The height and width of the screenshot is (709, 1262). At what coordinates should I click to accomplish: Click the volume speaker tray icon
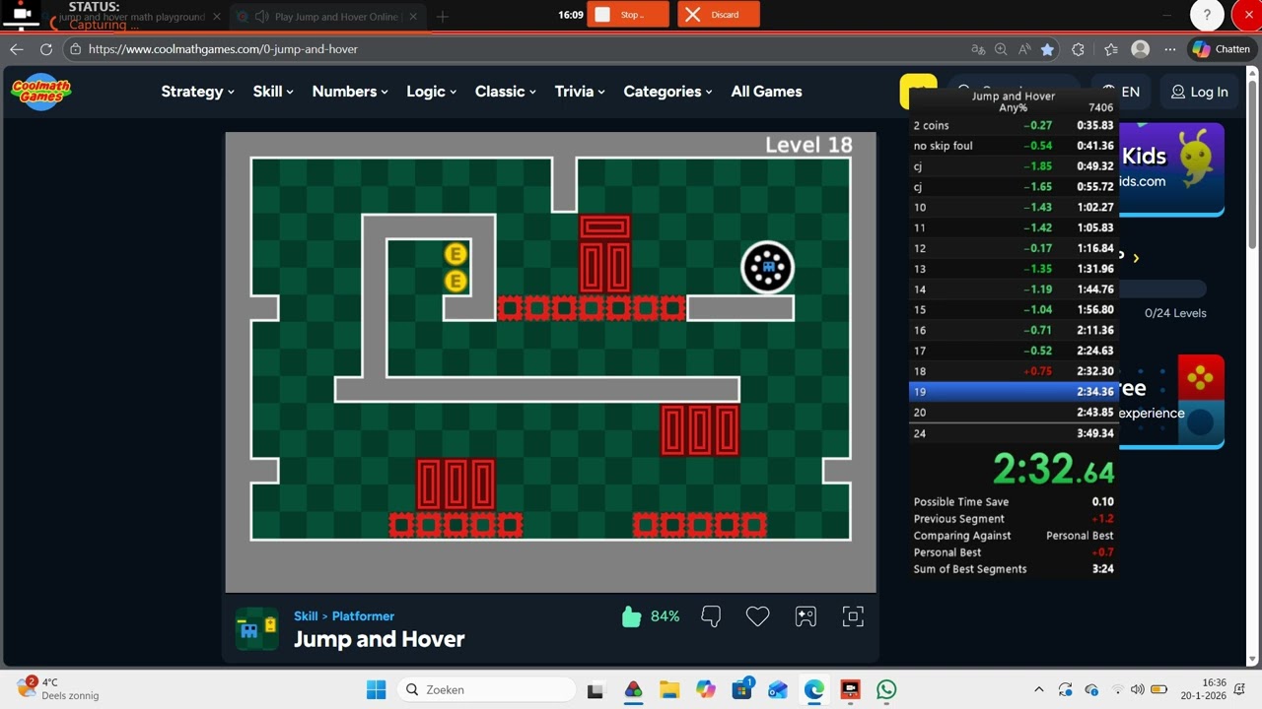[x=1137, y=689]
